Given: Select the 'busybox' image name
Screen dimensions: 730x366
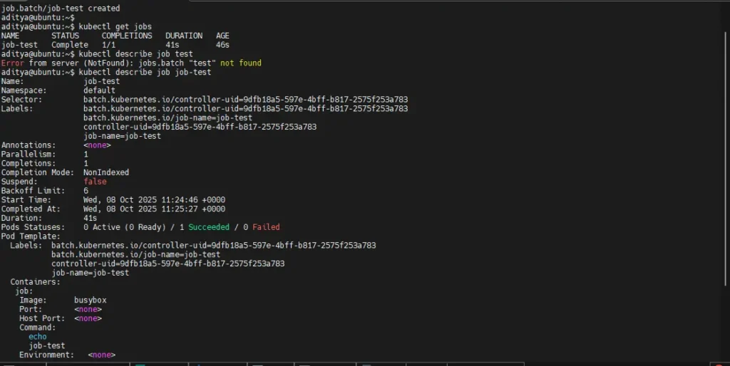Looking at the screenshot, I should pos(90,300).
